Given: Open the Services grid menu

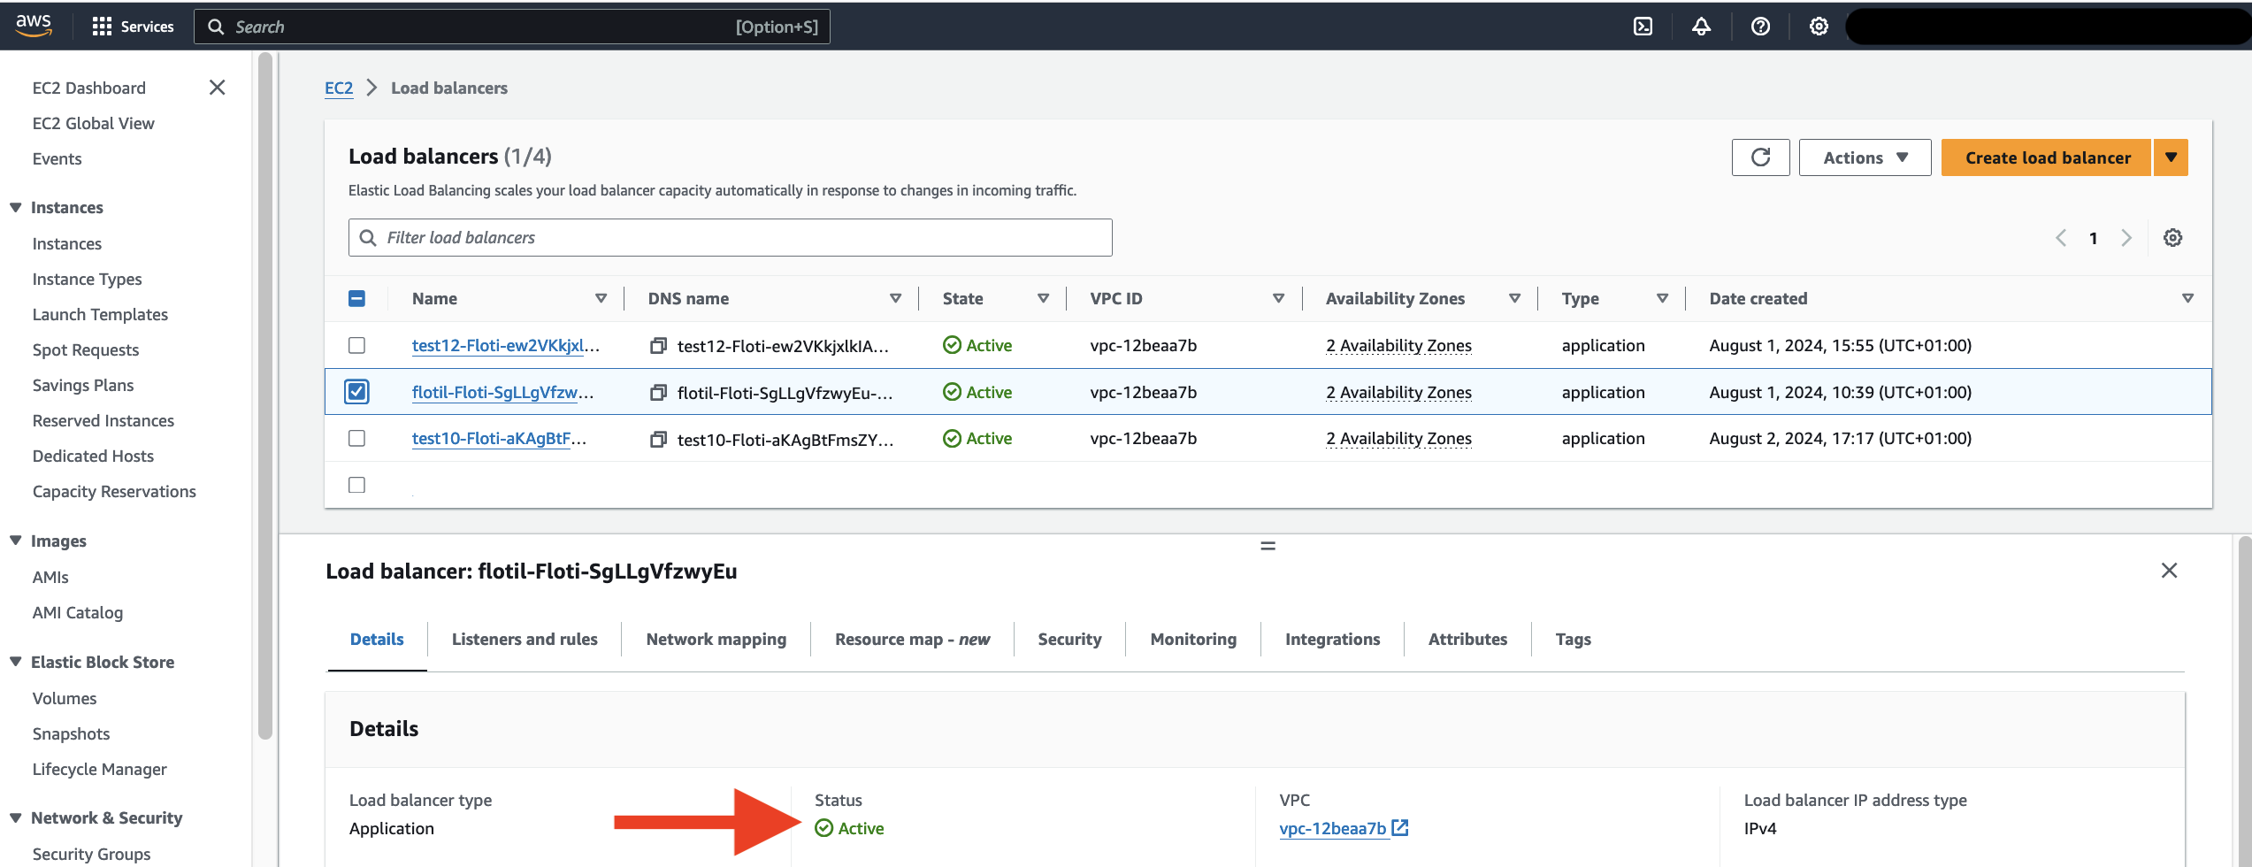Looking at the screenshot, I should [133, 27].
